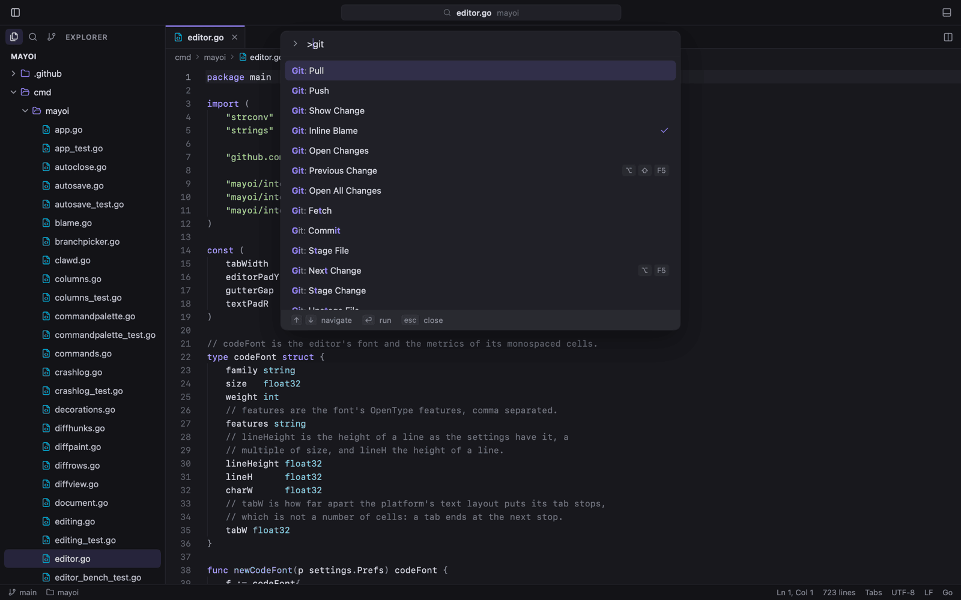Select Git: Next Change command
The height and width of the screenshot is (600, 961).
[480, 271]
